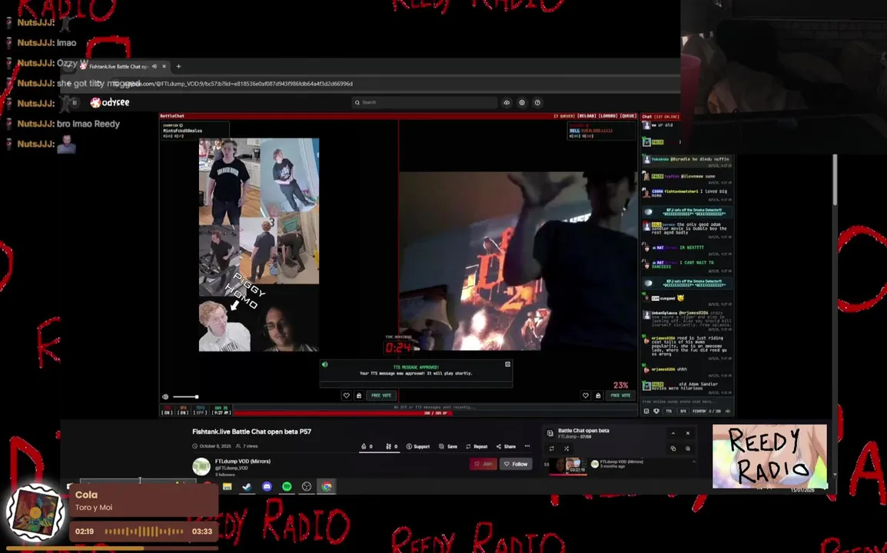Viewport: 887px width, 553px height.
Task: Close the Battle Chat open beta playlist
Action: [688, 433]
